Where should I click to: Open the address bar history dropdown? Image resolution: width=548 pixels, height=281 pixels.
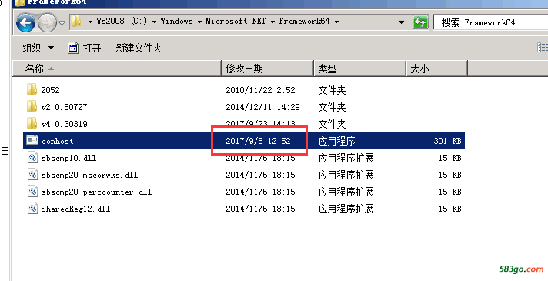point(401,22)
